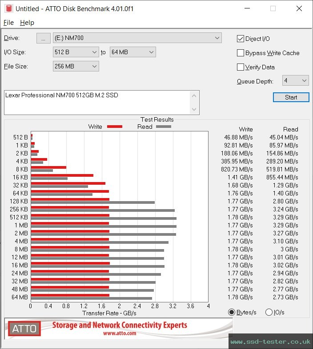Click the red Write legend swatch
The height and width of the screenshot is (349, 313).
[115, 127]
